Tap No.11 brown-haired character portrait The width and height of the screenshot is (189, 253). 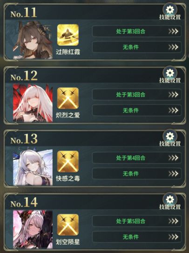tap(33, 40)
